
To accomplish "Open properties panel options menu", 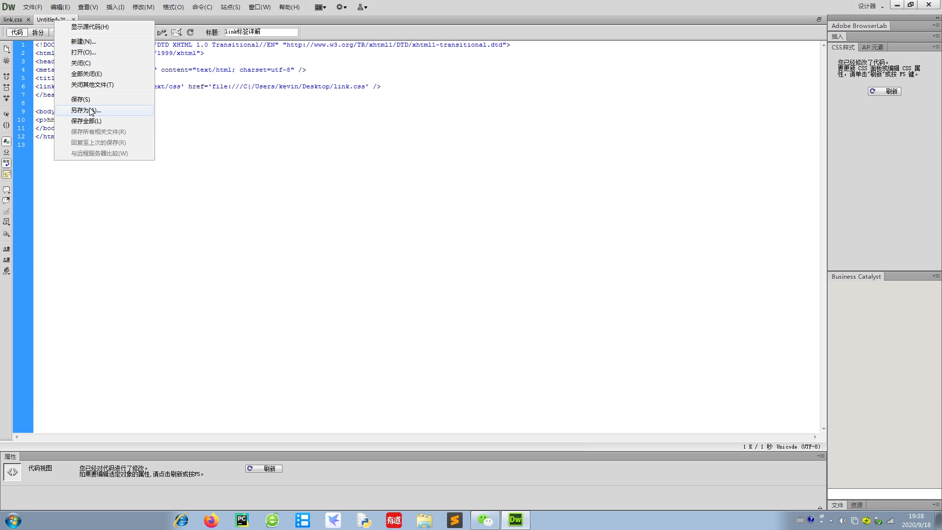I will click(821, 456).
